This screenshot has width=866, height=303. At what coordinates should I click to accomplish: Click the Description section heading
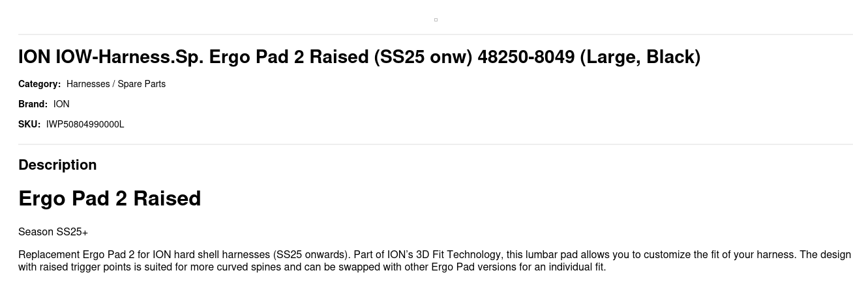click(57, 165)
